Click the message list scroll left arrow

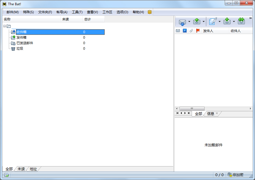pyautogui.click(x=177, y=108)
